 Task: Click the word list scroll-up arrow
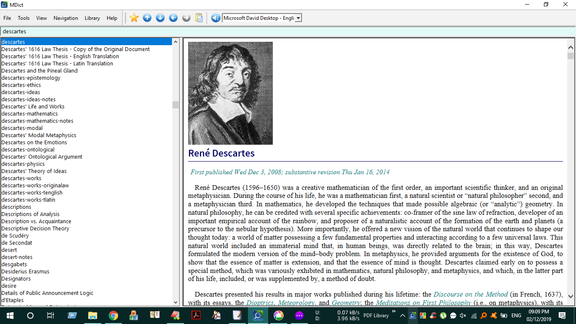point(175,41)
